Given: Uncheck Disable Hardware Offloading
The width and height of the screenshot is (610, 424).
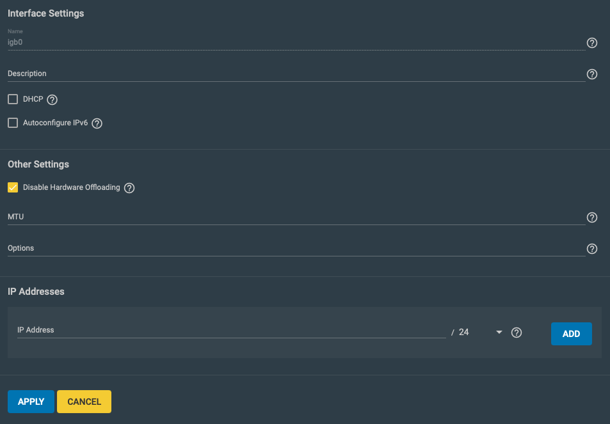Looking at the screenshot, I should [x=13, y=188].
